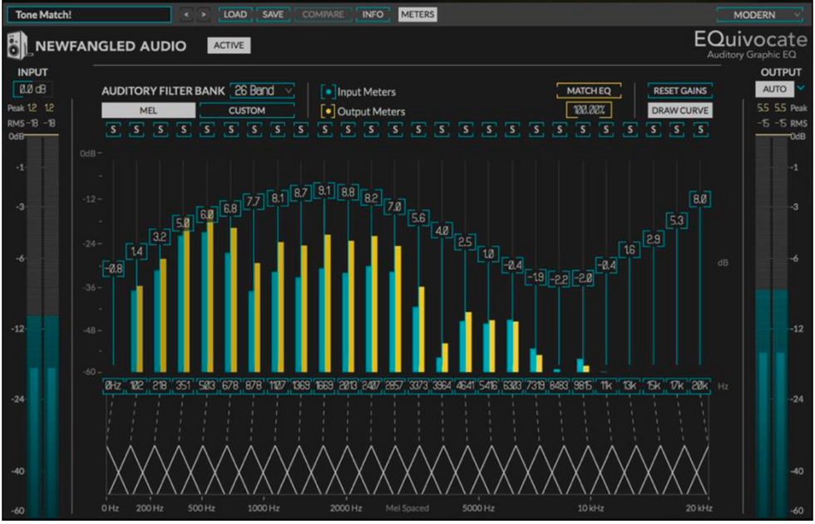Solo the 1669 Hz band

[x=324, y=130]
